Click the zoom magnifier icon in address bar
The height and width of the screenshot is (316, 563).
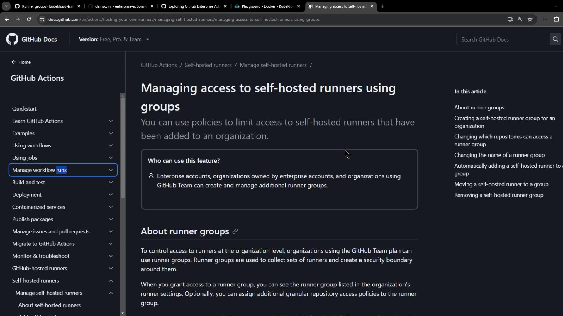point(520,19)
